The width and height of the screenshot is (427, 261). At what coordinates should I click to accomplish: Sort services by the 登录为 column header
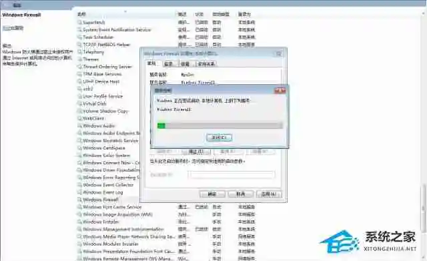(x=245, y=14)
